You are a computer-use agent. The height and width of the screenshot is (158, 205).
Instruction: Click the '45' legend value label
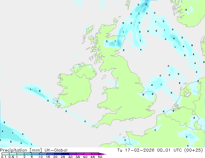(x=92, y=157)
